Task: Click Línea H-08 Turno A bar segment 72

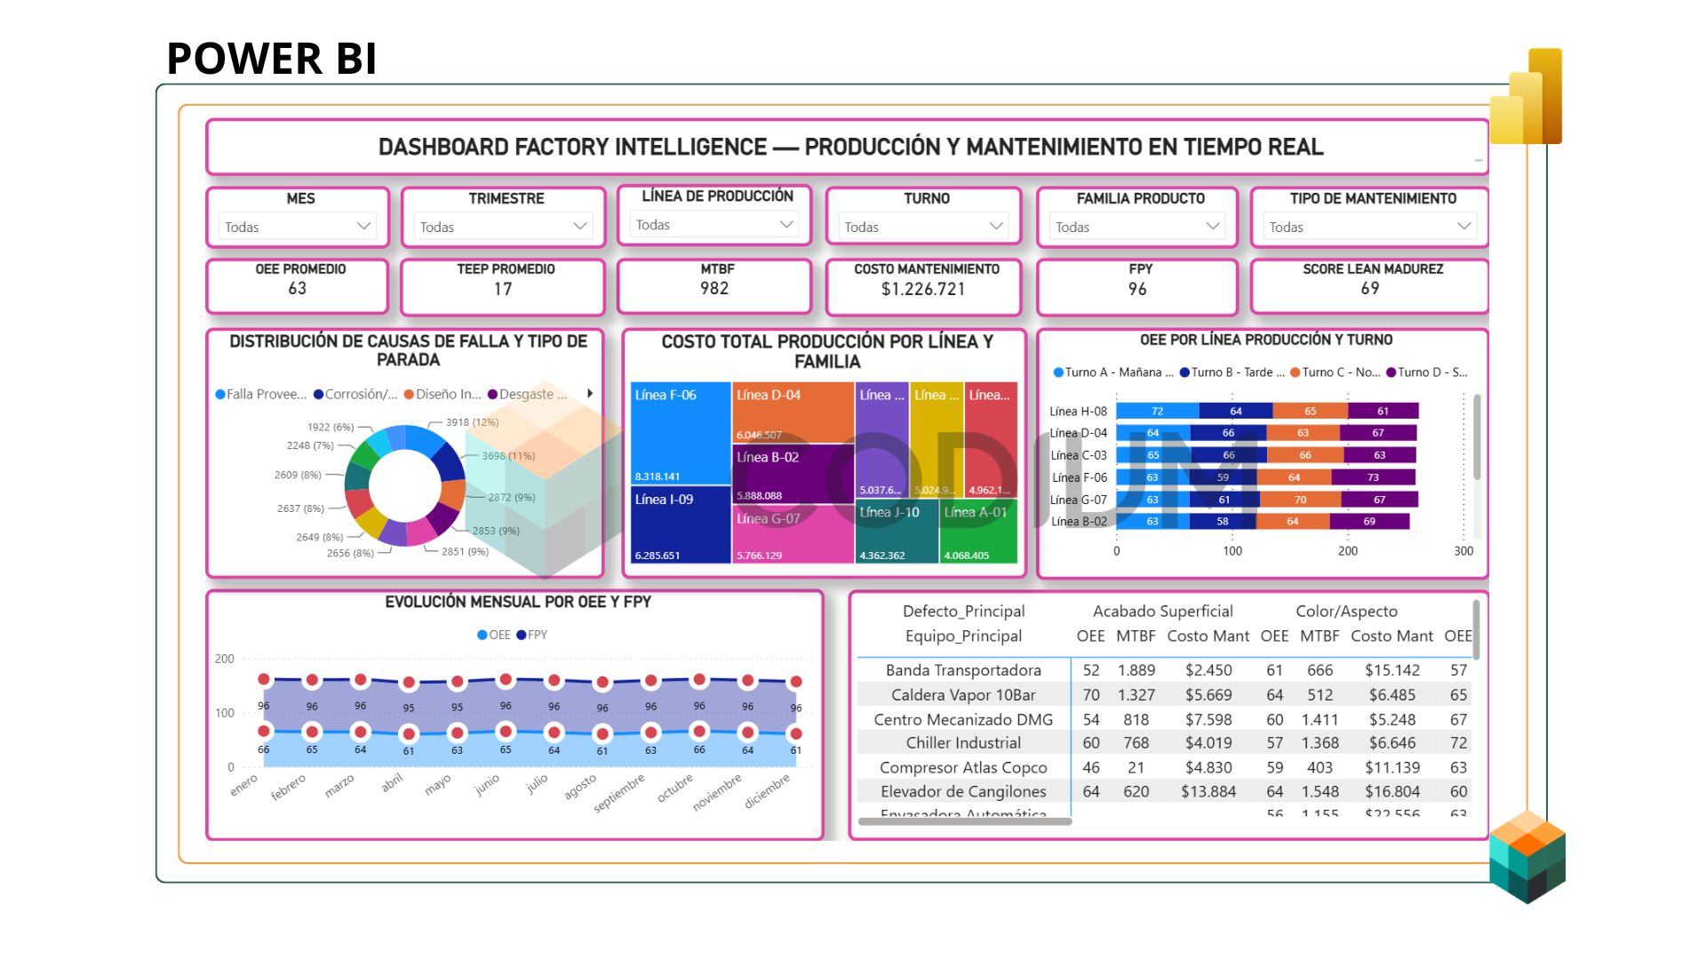Action: point(1158,411)
